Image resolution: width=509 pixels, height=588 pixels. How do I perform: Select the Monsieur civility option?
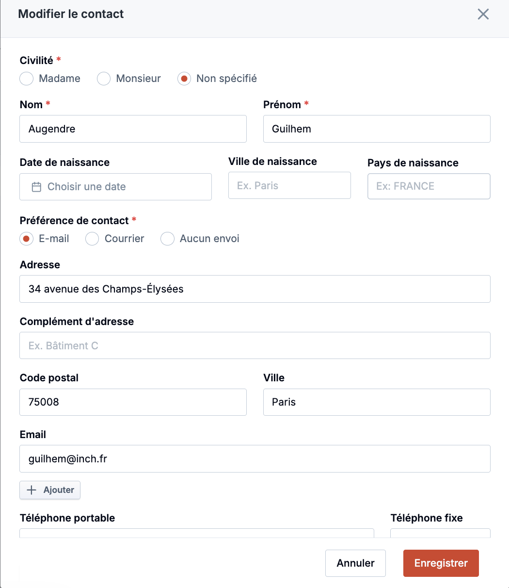coord(104,79)
